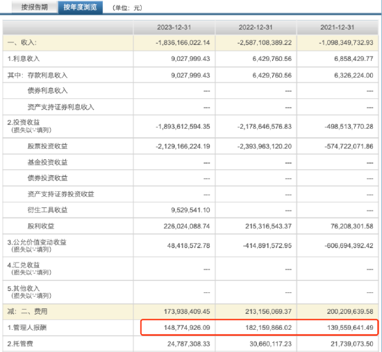Viewport: 382px width, 352px height.
Task: Select the 2.投资收益 row label
Action: click(x=24, y=122)
